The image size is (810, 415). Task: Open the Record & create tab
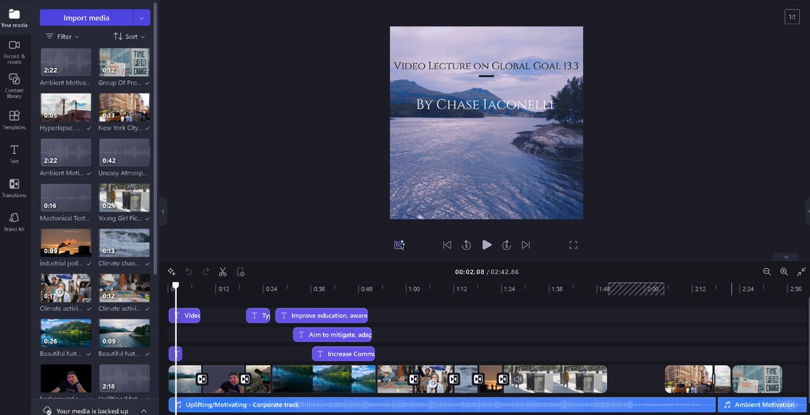[x=14, y=52]
